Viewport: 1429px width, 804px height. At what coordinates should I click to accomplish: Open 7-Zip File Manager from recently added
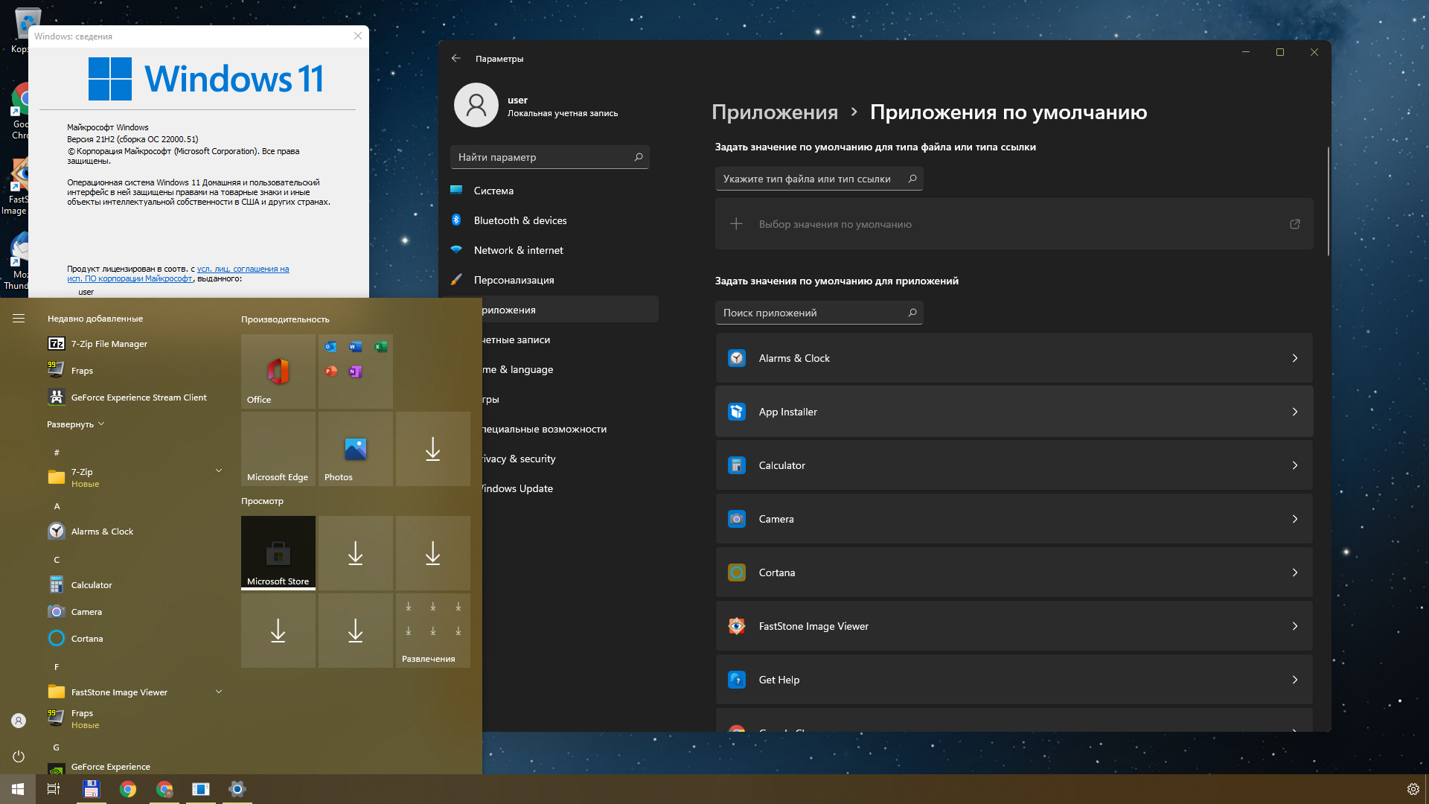point(109,344)
